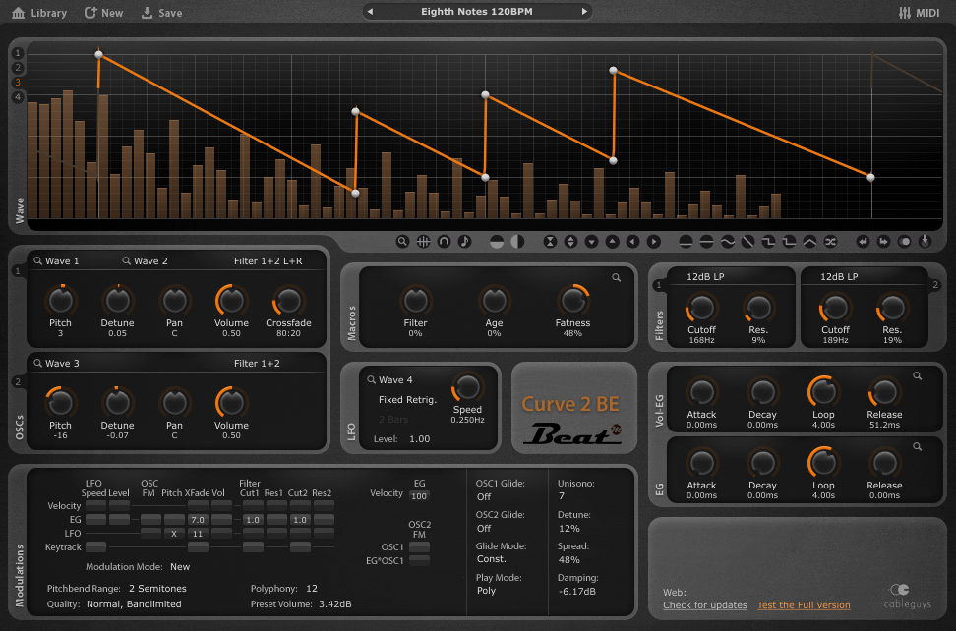Toggle the waveform grid icon
This screenshot has width=956, height=631.
[423, 241]
